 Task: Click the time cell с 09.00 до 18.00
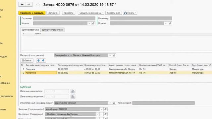point(96,69)
